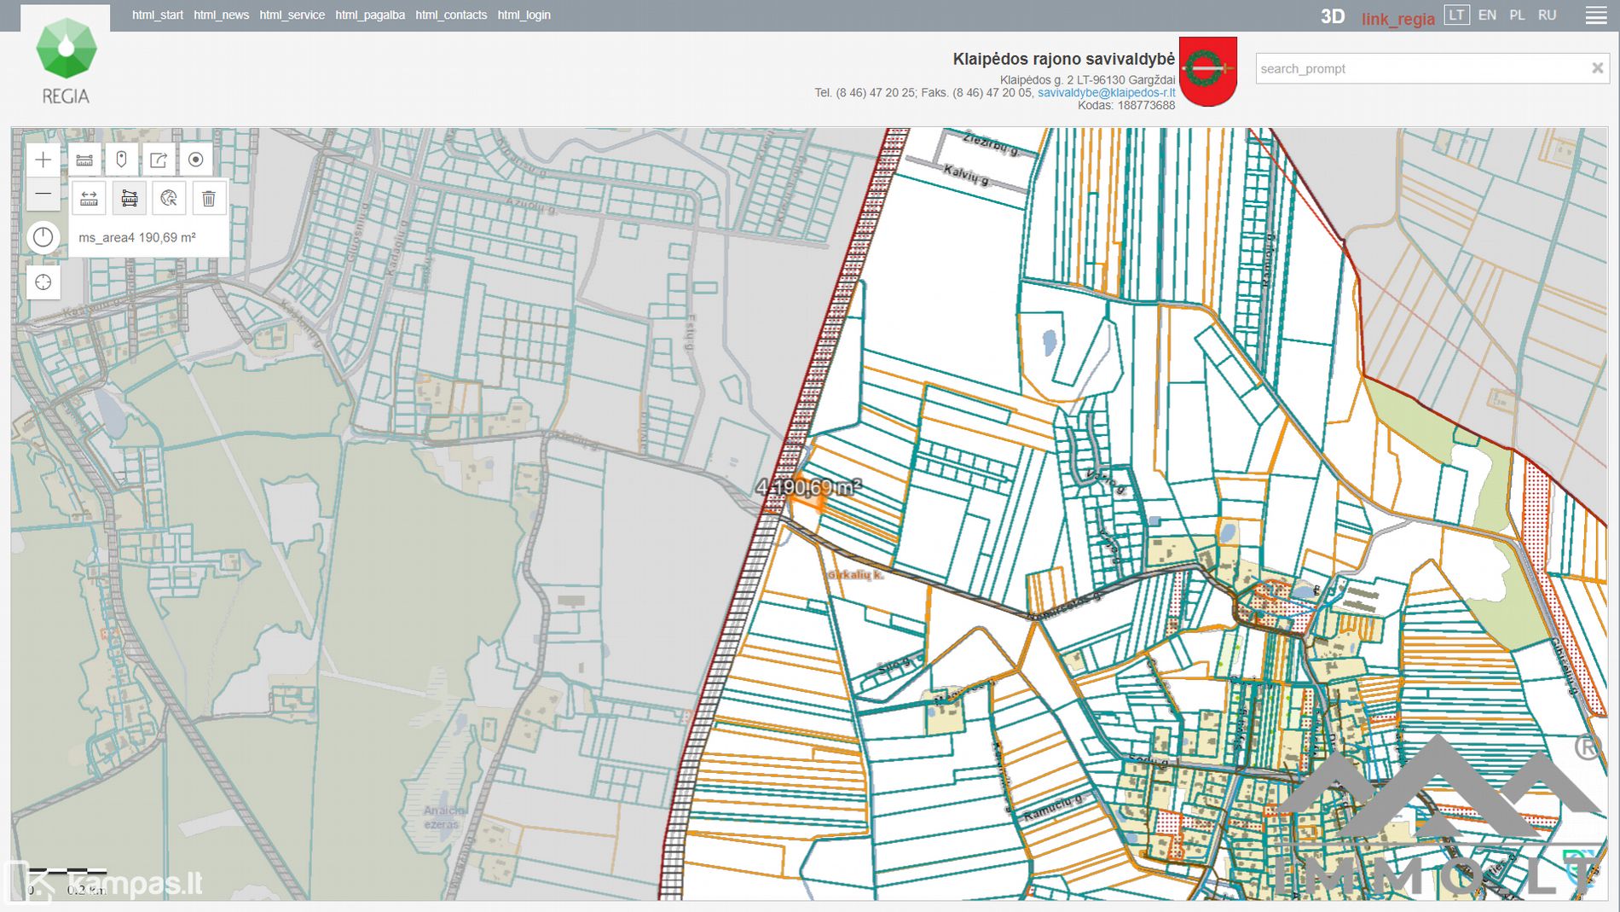
Task: Reset map rotation with compass button
Action: pyautogui.click(x=43, y=237)
